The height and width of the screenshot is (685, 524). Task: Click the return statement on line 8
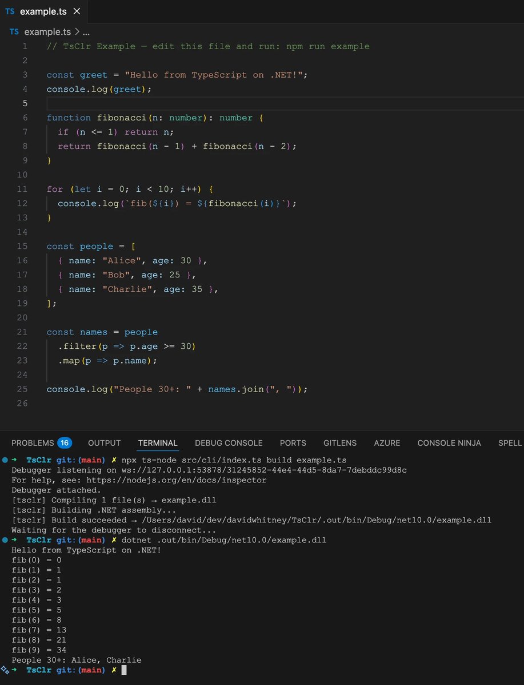pyautogui.click(x=177, y=146)
